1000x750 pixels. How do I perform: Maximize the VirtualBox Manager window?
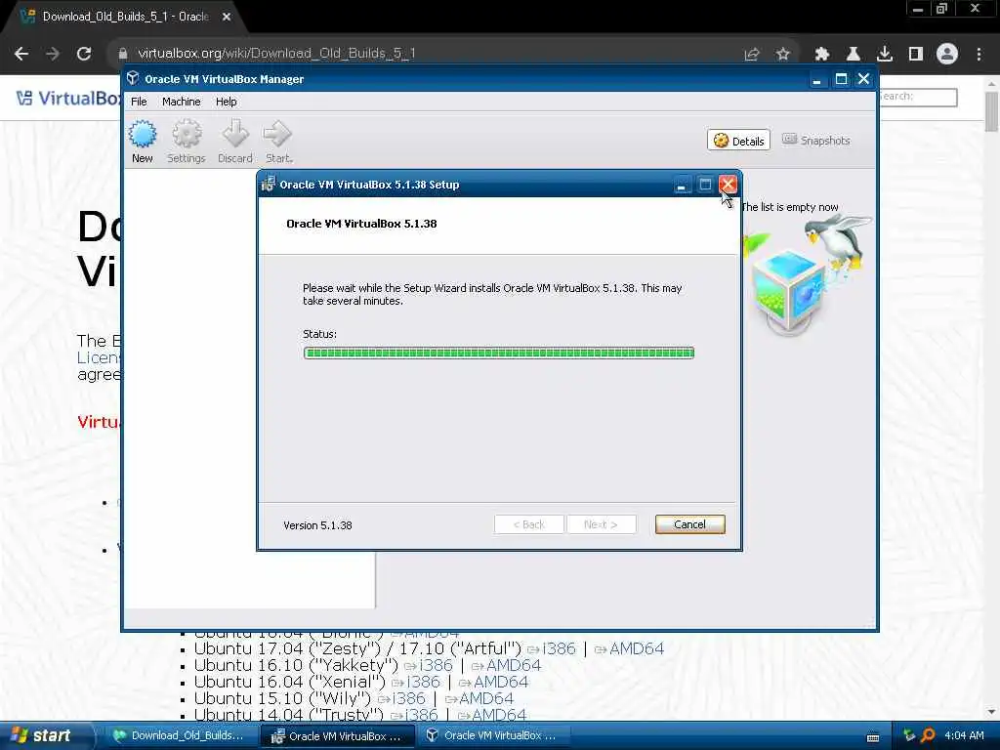[x=841, y=78]
